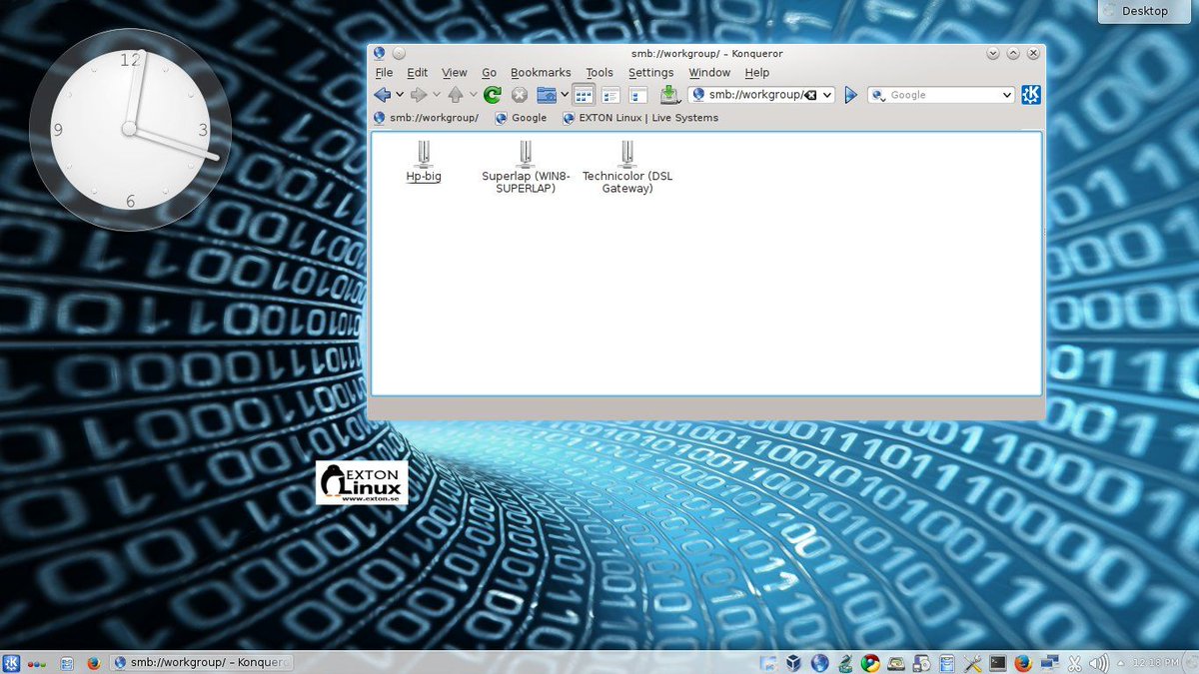Click the blue pager icon in the taskbar

(68, 662)
